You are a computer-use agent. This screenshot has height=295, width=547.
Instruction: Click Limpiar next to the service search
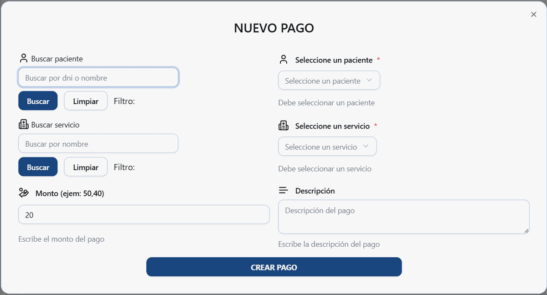[86, 167]
